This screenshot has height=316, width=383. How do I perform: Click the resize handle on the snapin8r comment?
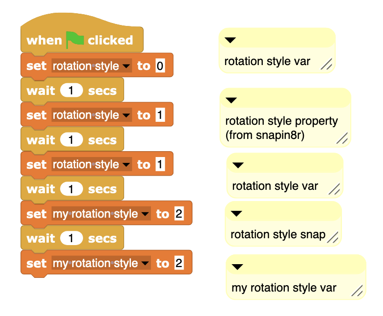[343, 138]
